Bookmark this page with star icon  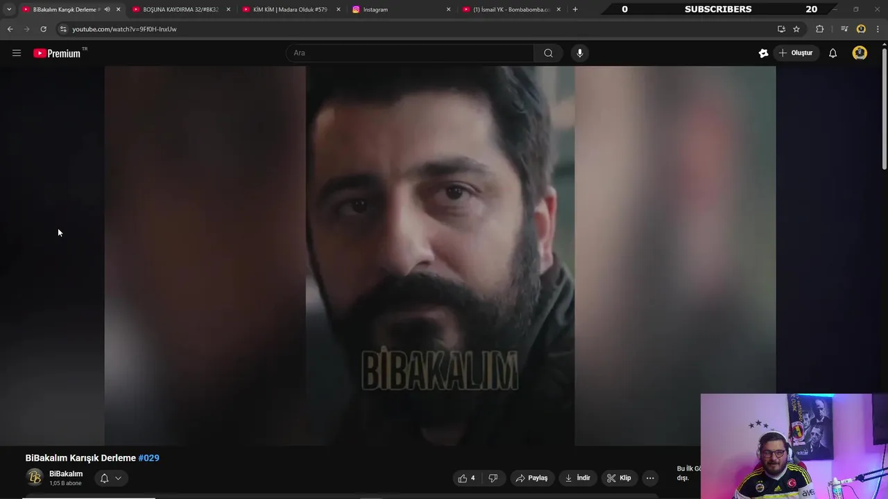[796, 29]
